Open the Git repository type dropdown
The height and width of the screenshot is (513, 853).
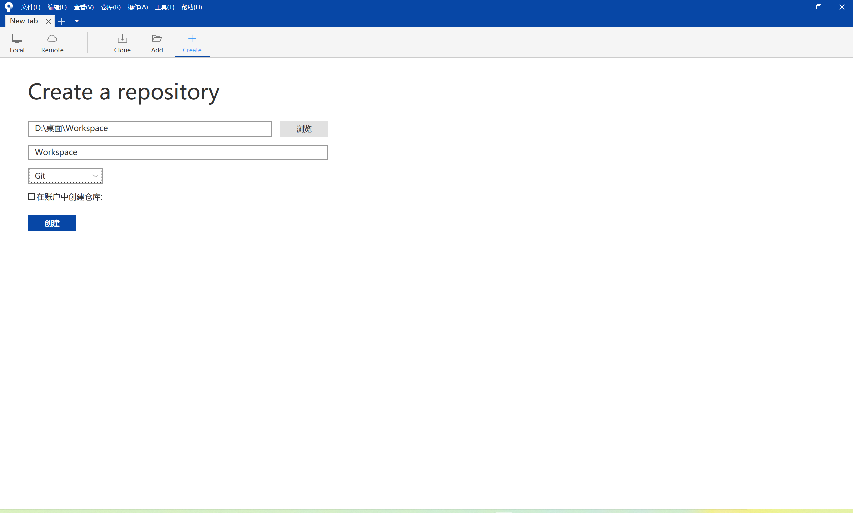(x=66, y=176)
